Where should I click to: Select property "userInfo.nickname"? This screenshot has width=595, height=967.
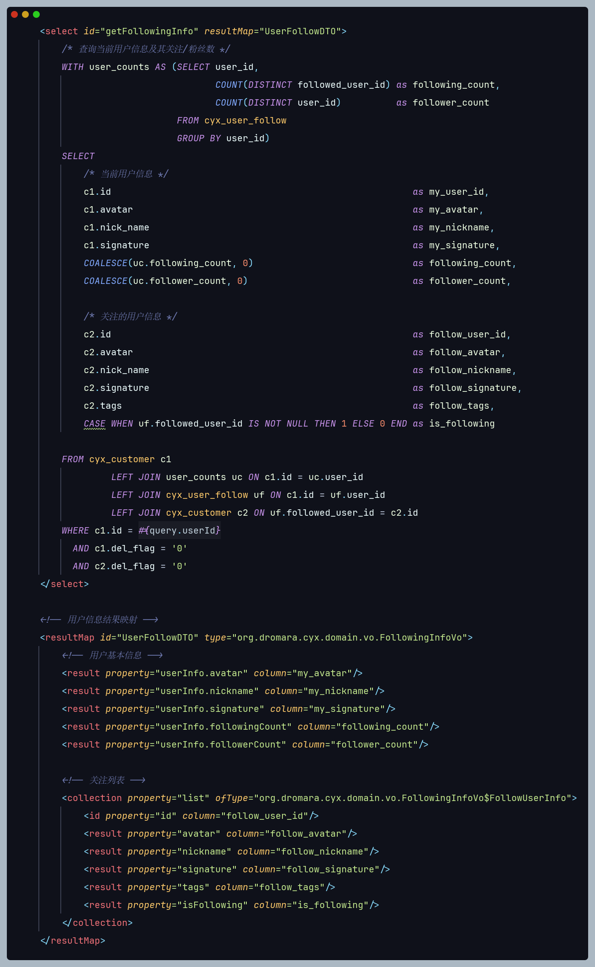pyautogui.click(x=207, y=691)
